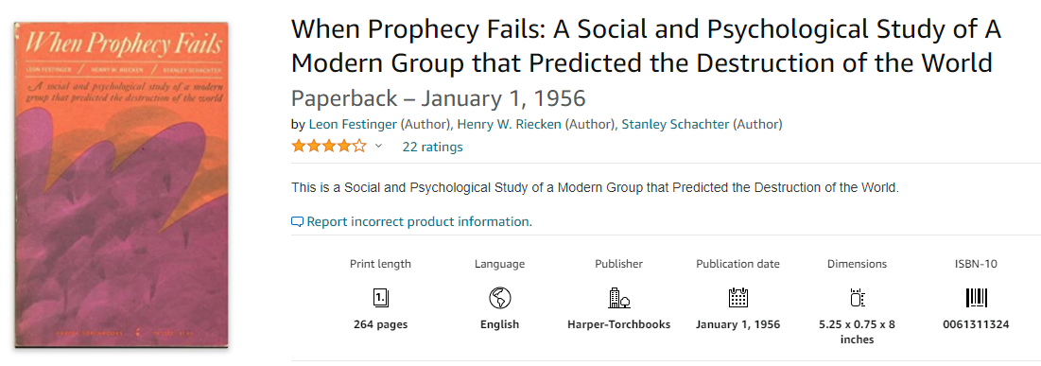Click the Publisher building icon
1041x366 pixels.
pos(618,298)
